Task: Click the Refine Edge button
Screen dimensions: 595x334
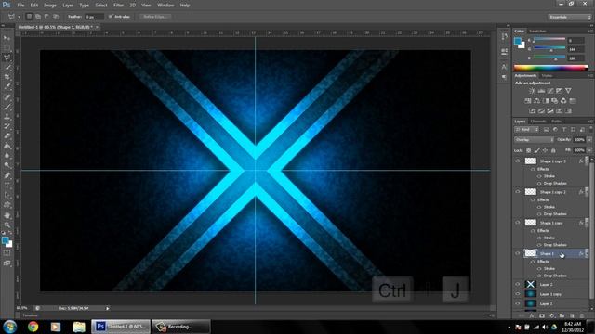Action: click(155, 17)
